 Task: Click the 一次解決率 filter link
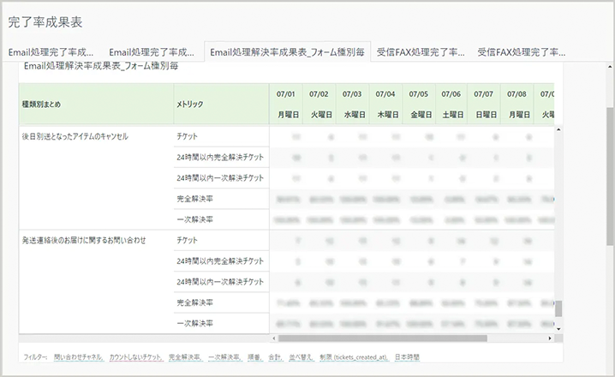224,356
